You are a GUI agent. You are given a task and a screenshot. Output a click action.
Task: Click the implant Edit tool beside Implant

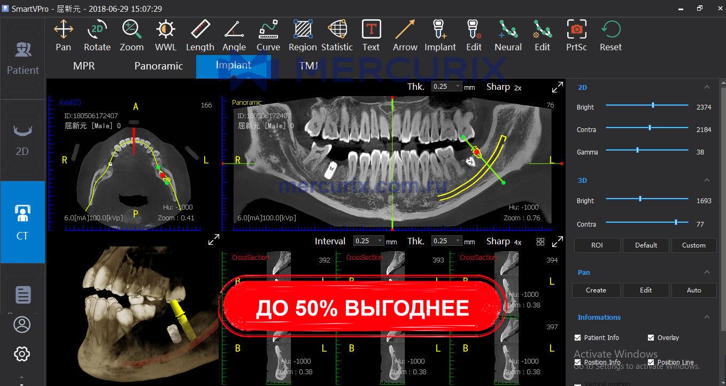[x=474, y=35]
